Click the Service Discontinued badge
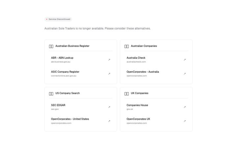 [58, 19]
